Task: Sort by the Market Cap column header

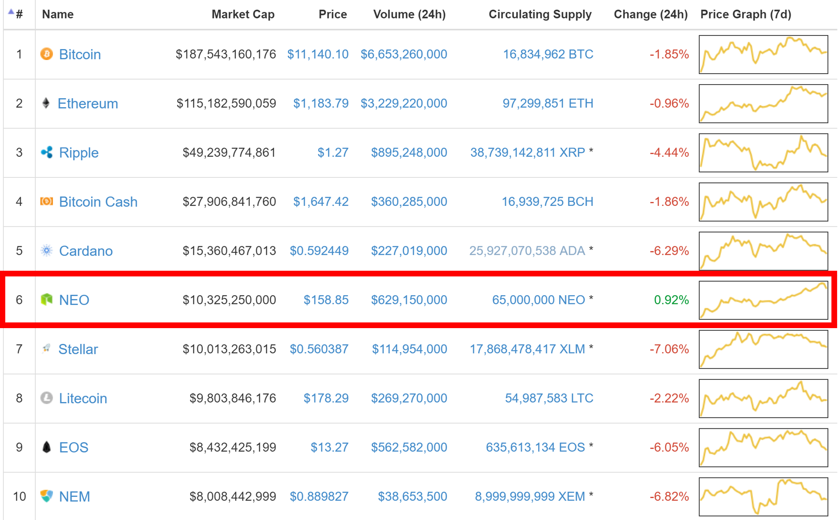Action: (243, 14)
